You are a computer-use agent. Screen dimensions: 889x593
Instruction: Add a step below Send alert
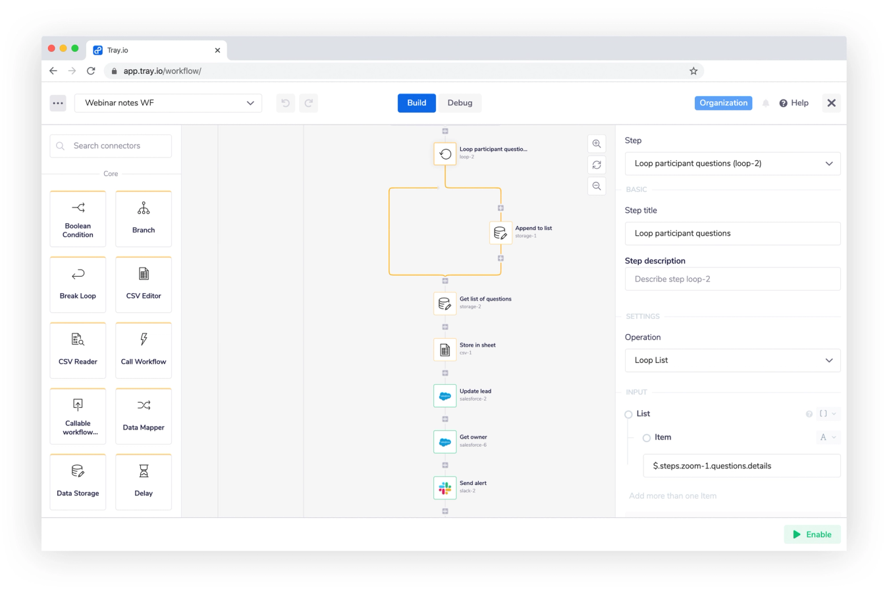click(445, 511)
